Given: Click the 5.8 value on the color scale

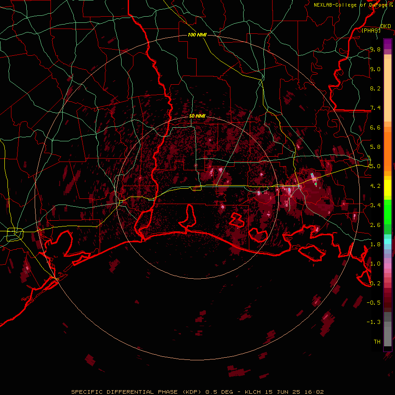Looking at the screenshot, I should click(375, 147).
